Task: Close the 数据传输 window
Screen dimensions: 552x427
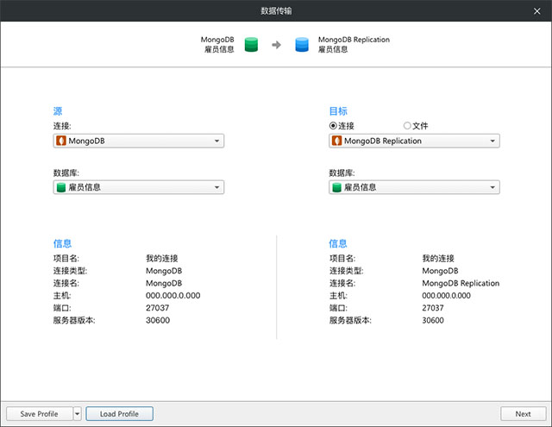Action: [536, 11]
